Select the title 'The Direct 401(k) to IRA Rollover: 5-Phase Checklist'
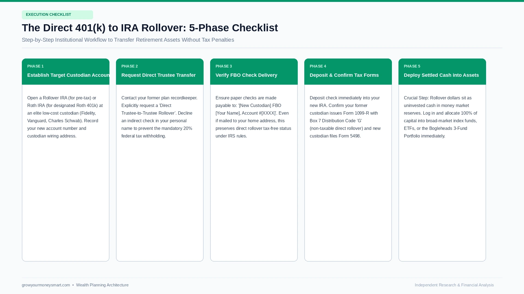 [x=150, y=28]
